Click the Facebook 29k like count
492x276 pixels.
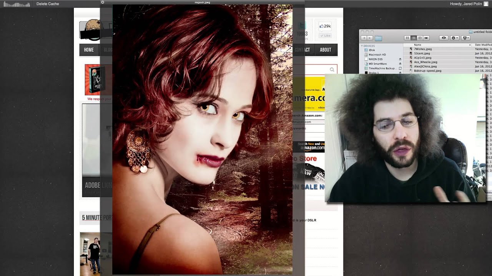(325, 26)
